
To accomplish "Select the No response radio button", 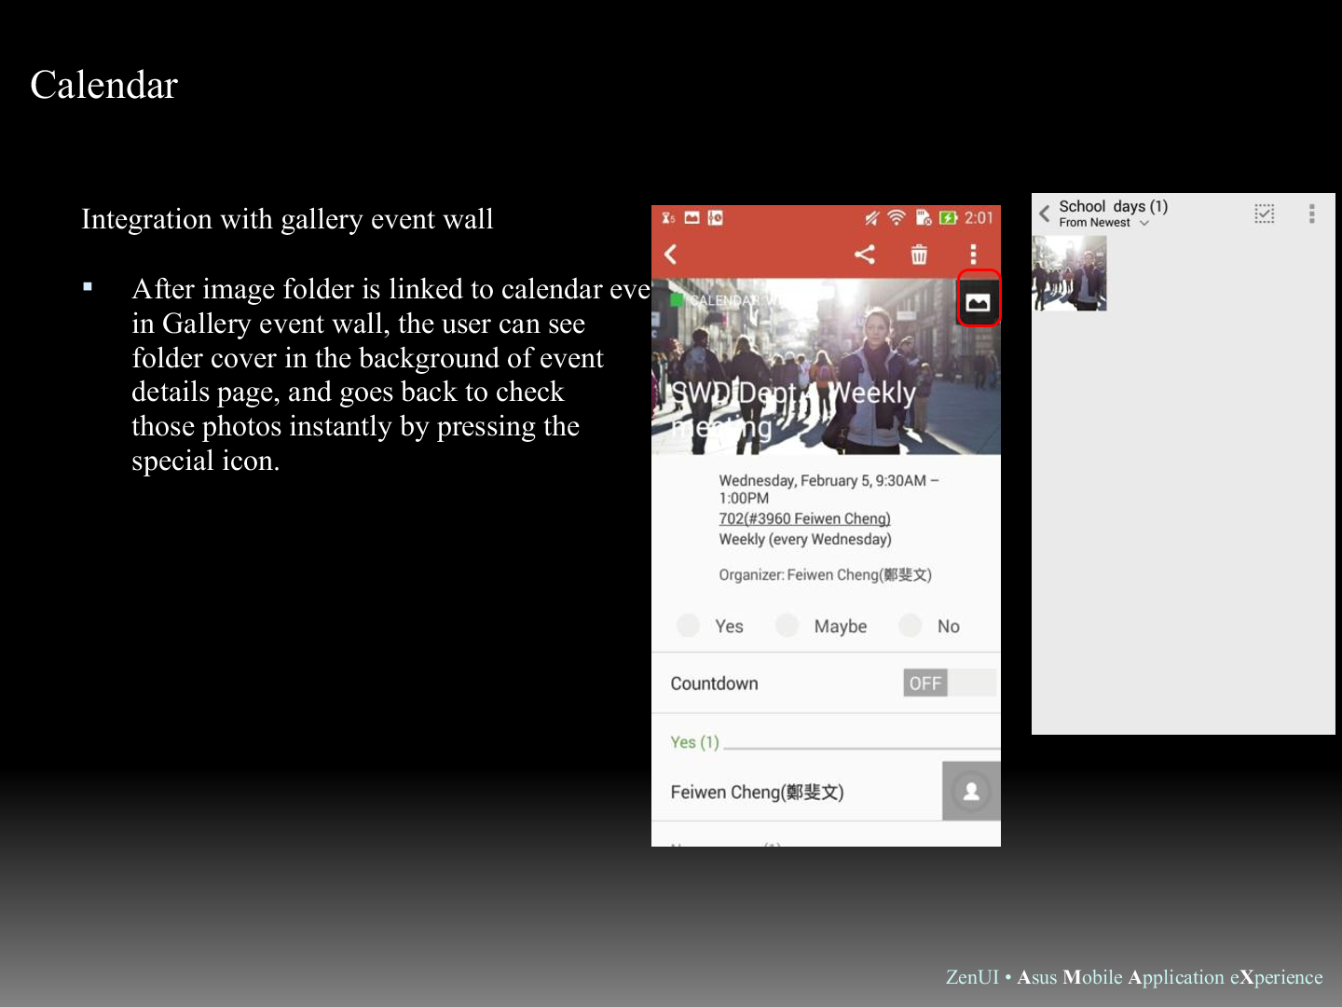I will click(x=911, y=626).
